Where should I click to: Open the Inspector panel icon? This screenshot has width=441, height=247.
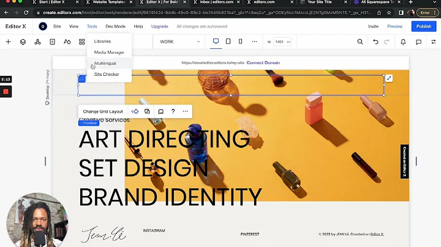[434, 42]
